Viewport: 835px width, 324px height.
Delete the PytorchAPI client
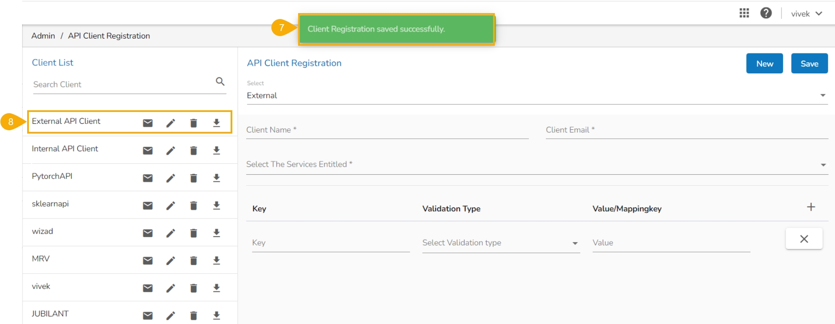pos(194,178)
